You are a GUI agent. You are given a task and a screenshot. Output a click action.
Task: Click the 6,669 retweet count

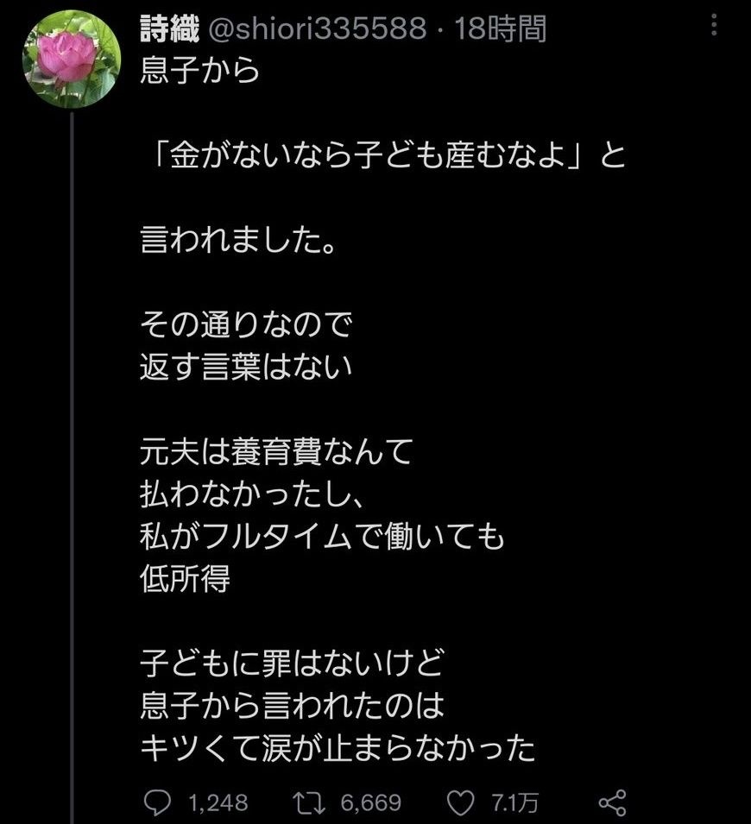[x=372, y=802]
